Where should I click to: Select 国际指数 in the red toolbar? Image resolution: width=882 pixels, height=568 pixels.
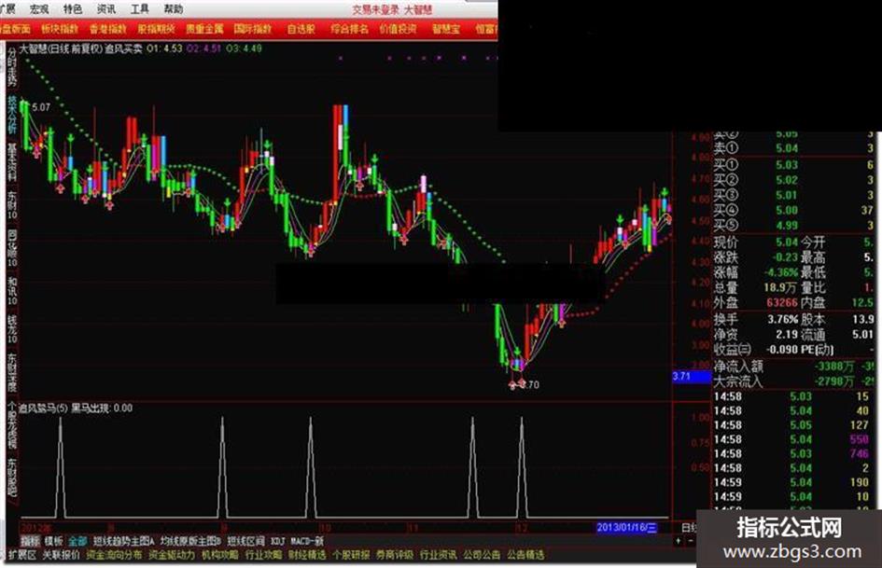click(x=253, y=29)
